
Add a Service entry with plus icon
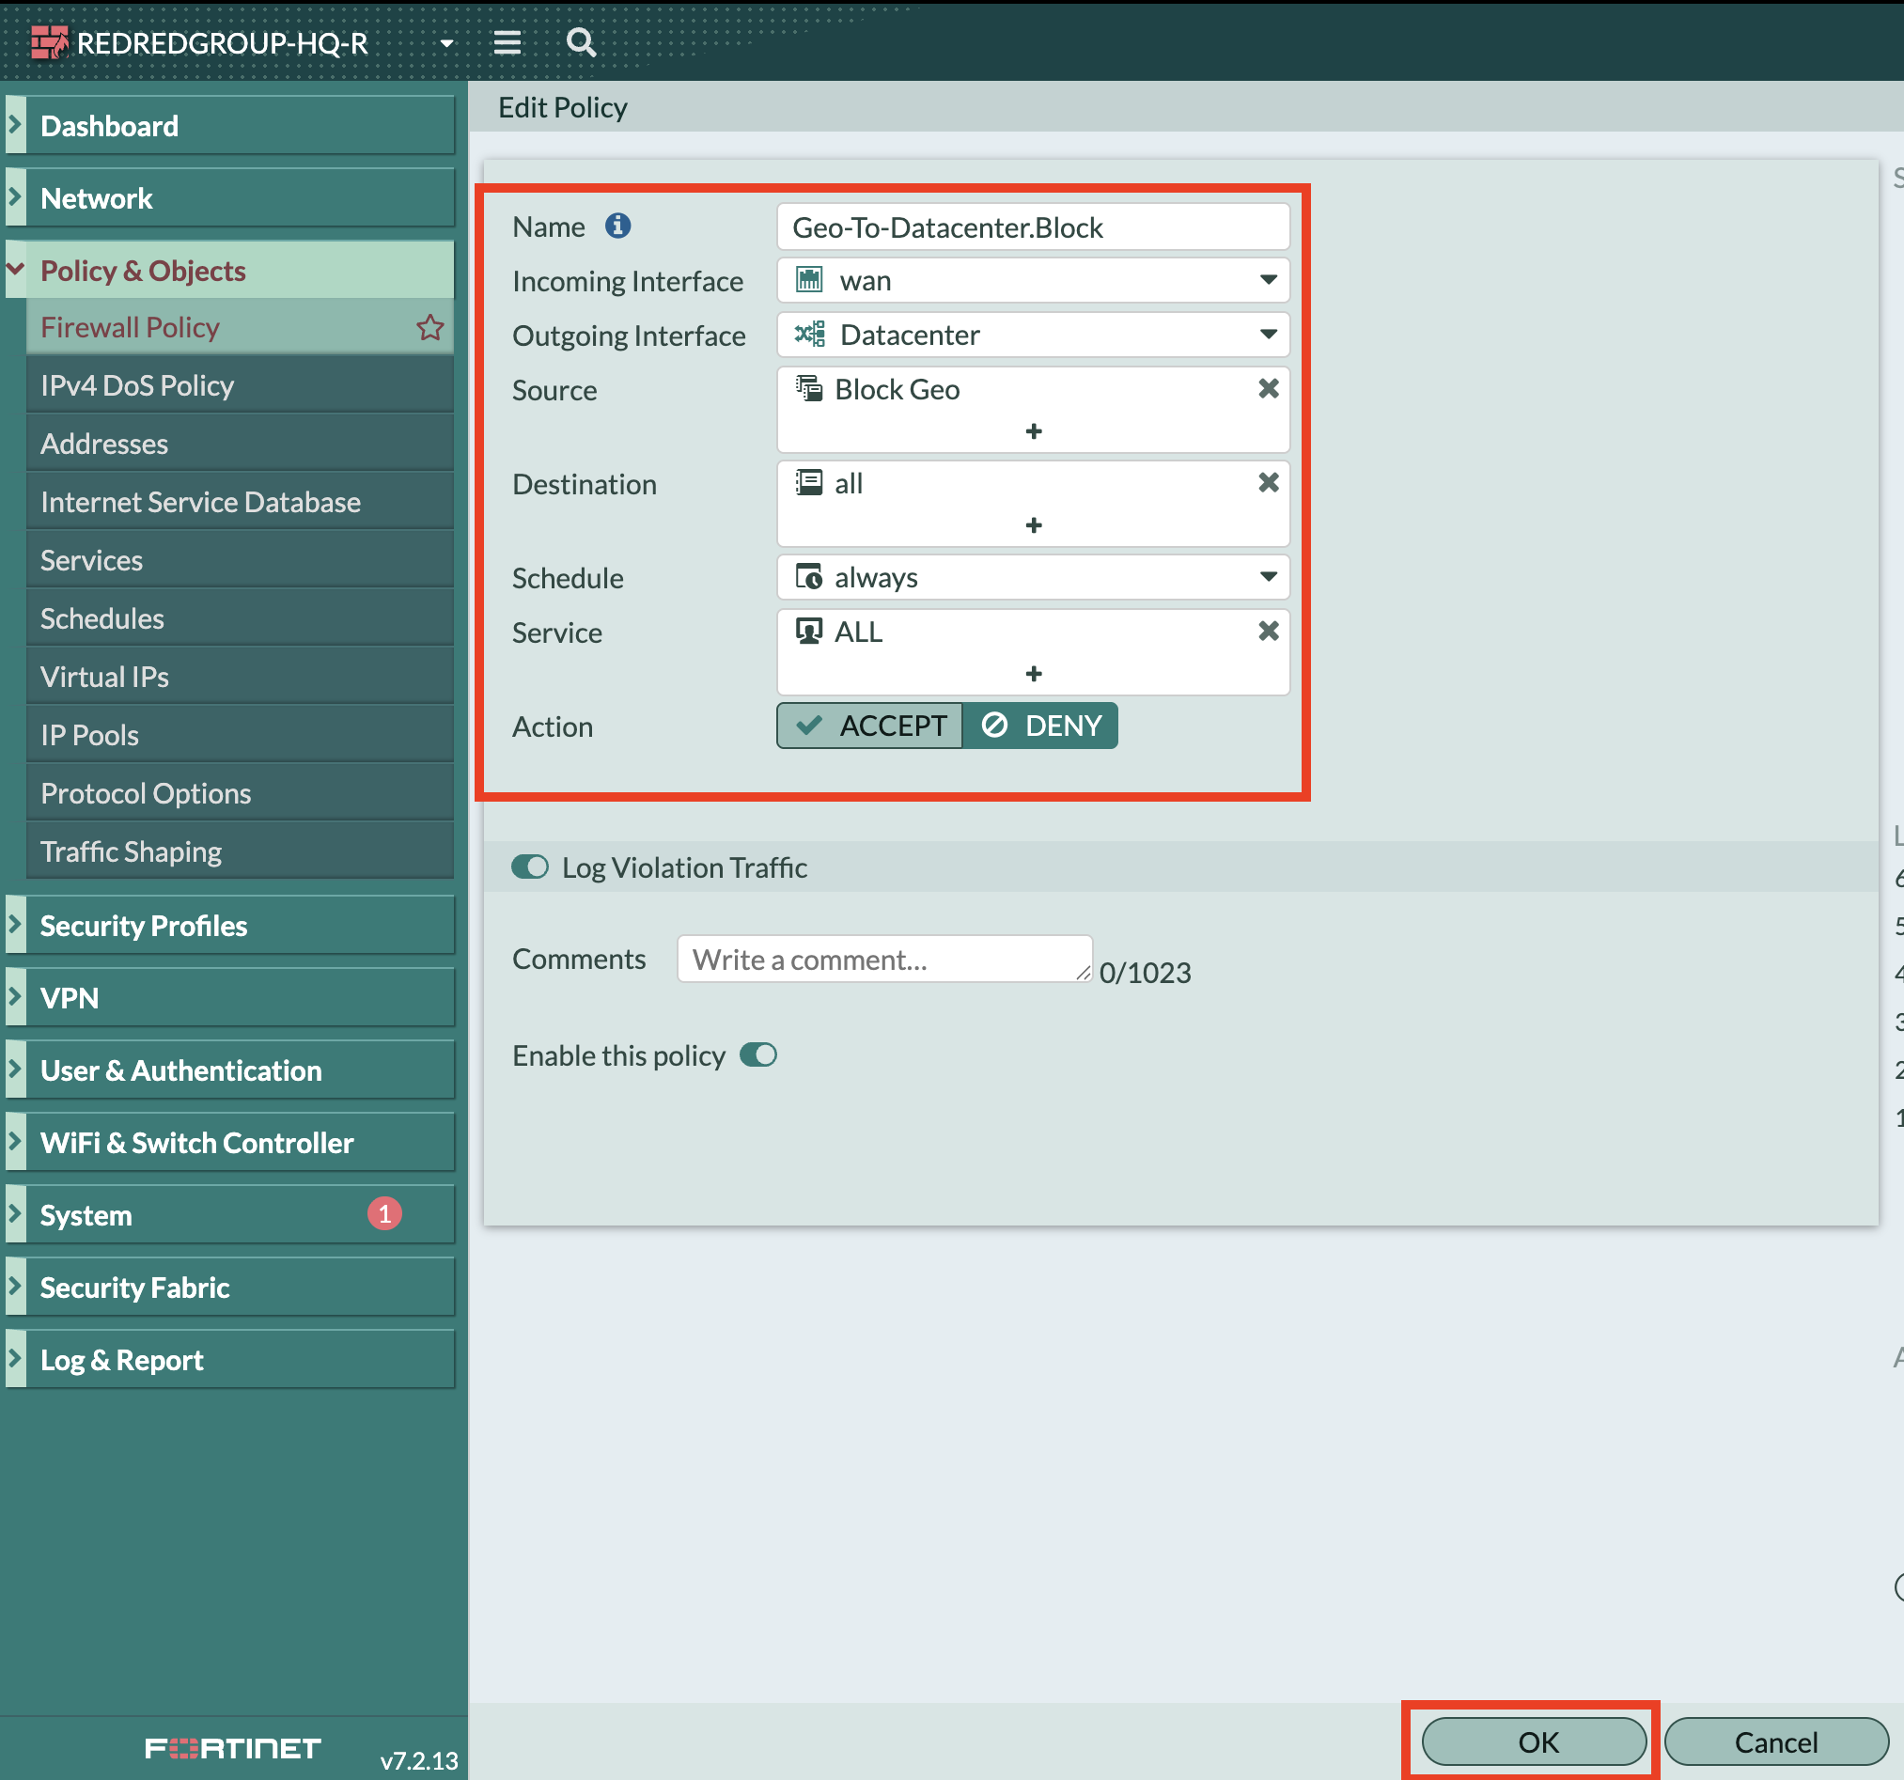coord(1033,674)
